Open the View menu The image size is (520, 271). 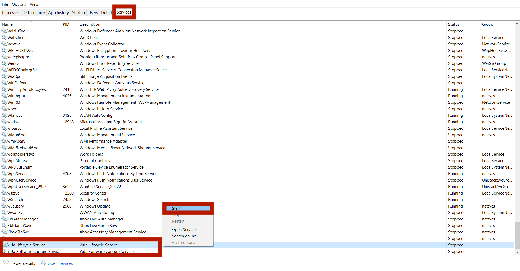tap(34, 4)
